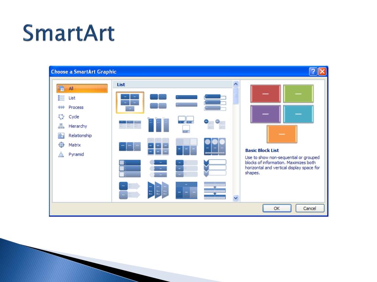Click the Relationship category icon
377x282 pixels.
click(61, 135)
